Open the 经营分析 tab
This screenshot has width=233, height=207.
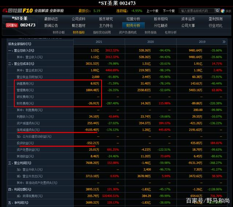click(133, 19)
